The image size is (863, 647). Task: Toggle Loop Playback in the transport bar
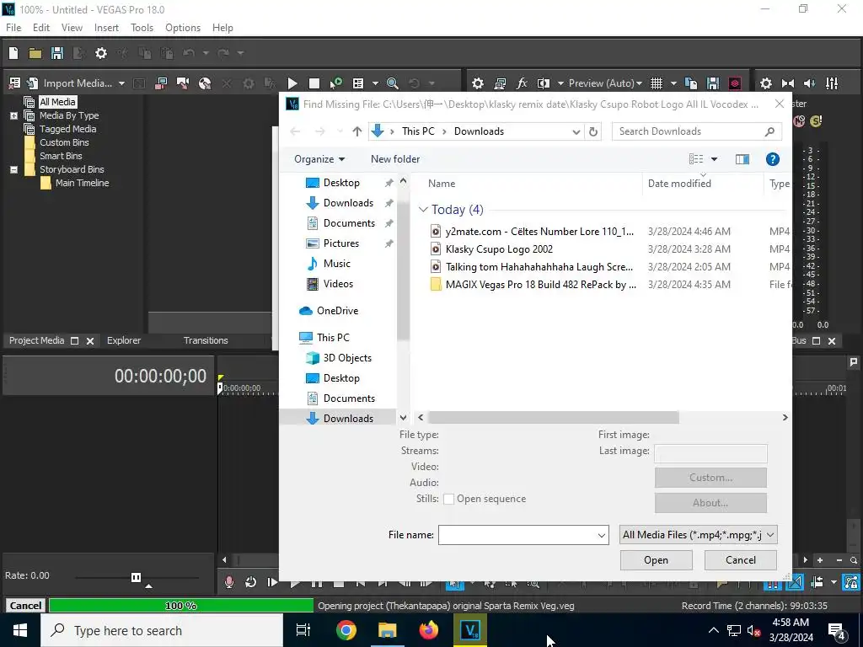coord(250,582)
